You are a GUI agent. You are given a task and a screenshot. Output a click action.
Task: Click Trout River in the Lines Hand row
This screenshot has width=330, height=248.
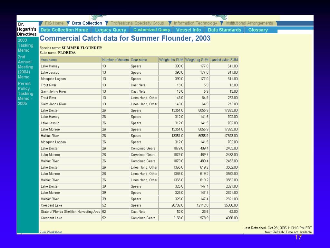[71, 98]
